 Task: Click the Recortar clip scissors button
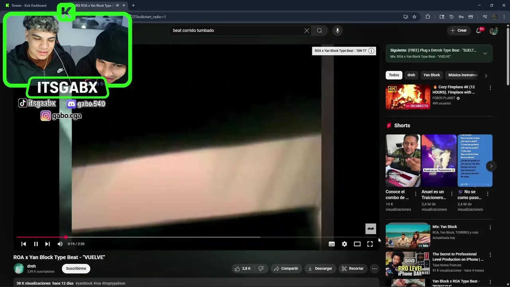click(x=353, y=269)
